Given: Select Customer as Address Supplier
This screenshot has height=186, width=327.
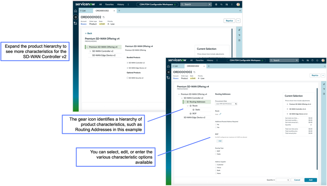Looking at the screenshot, I should (216, 164).
